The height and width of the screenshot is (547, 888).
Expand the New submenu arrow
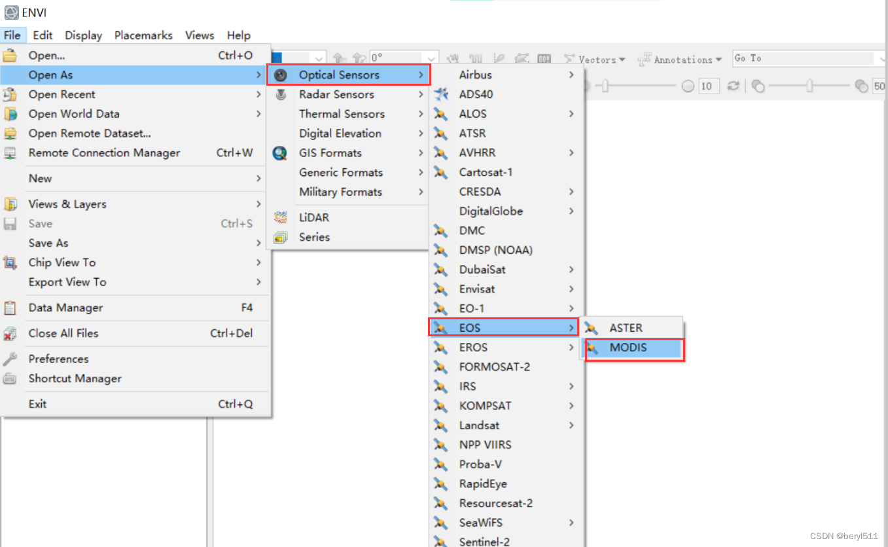[x=258, y=179]
